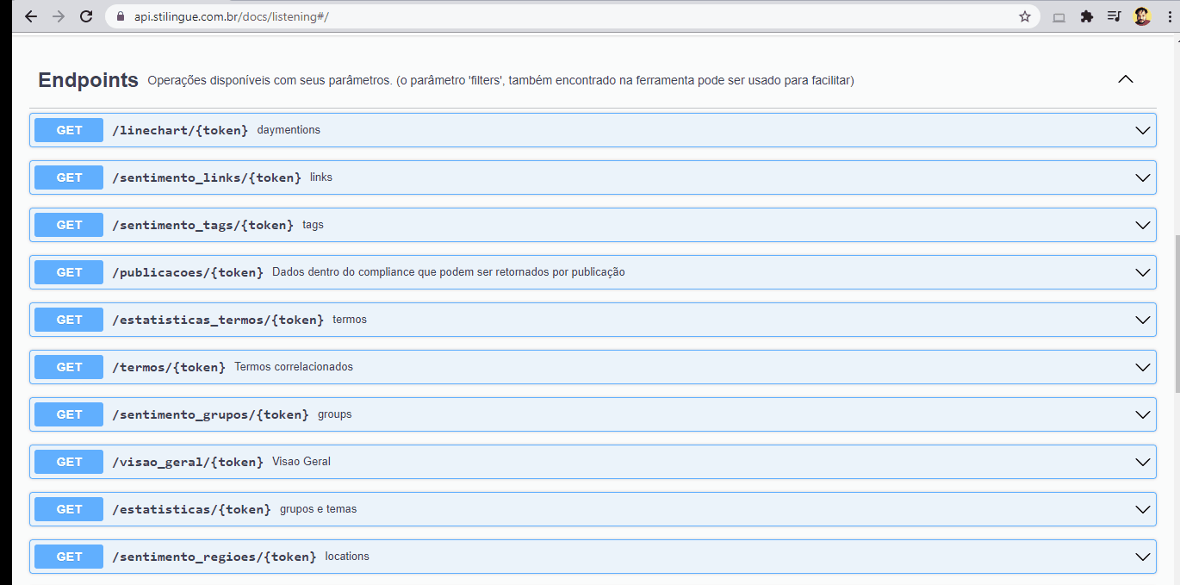View site security lock info

pos(121,16)
